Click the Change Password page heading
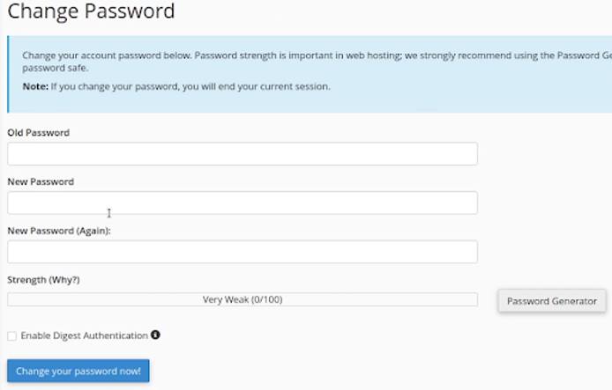 click(91, 12)
